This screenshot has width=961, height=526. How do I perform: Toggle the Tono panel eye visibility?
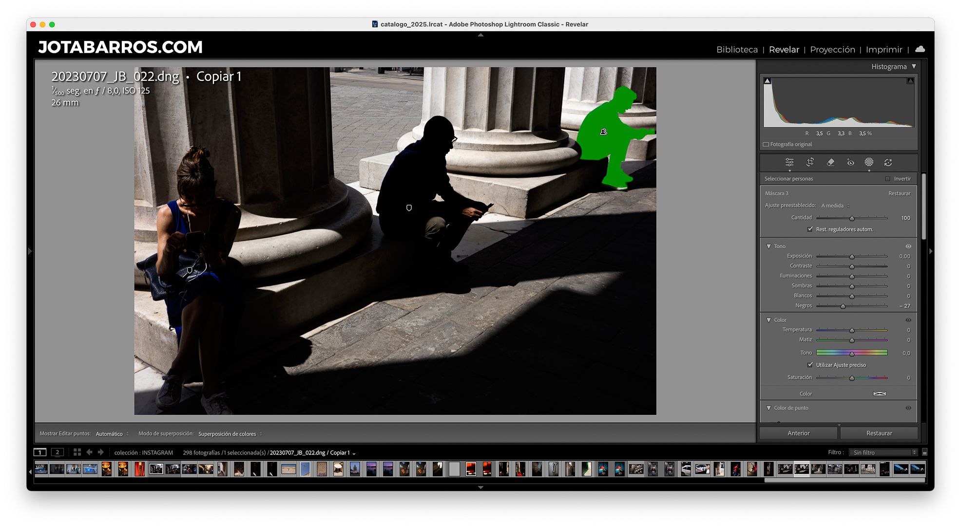(x=908, y=246)
